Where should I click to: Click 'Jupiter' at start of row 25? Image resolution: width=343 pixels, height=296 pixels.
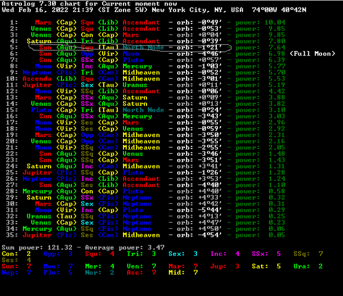pos(37,173)
